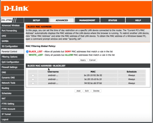Apply the MAC filtering policy
The width and height of the screenshot is (153, 123).
[x=83, y=60]
